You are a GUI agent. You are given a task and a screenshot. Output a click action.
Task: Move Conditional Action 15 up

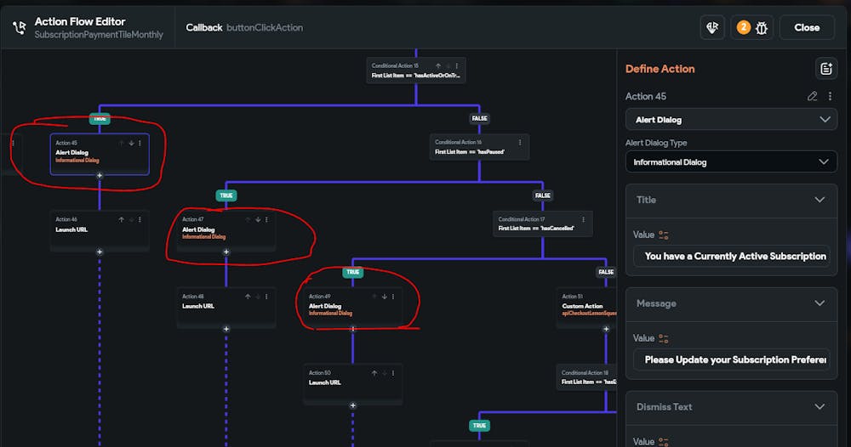[x=438, y=66]
